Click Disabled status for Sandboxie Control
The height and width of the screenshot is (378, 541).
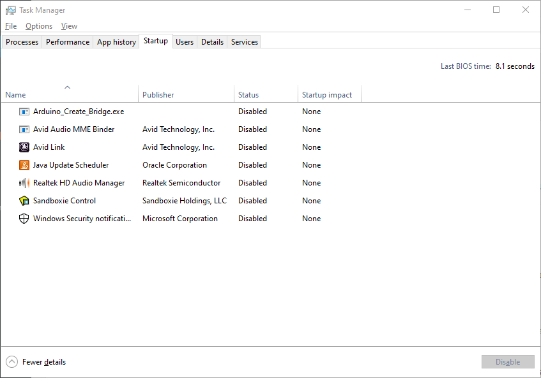(x=252, y=201)
